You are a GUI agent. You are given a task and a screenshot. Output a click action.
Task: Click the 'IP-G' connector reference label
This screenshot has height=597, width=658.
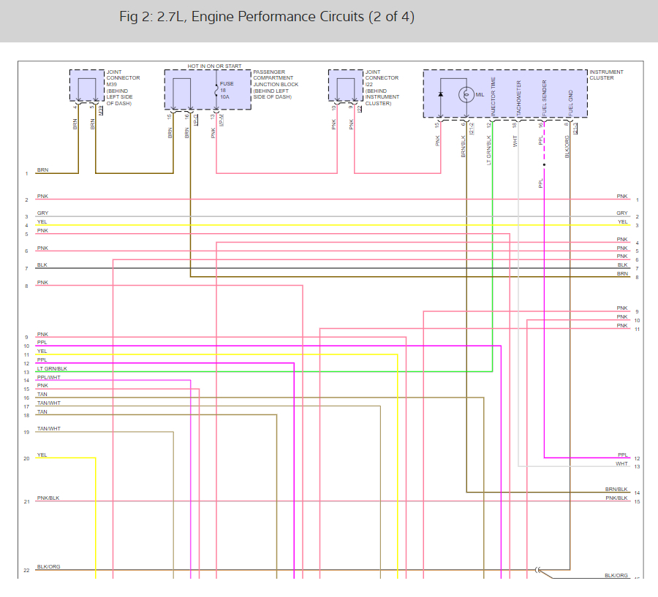point(195,120)
